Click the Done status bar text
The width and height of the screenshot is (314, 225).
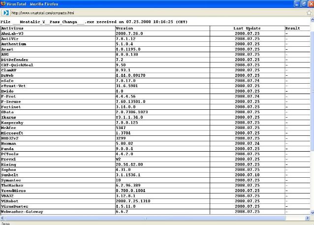pos(5,224)
